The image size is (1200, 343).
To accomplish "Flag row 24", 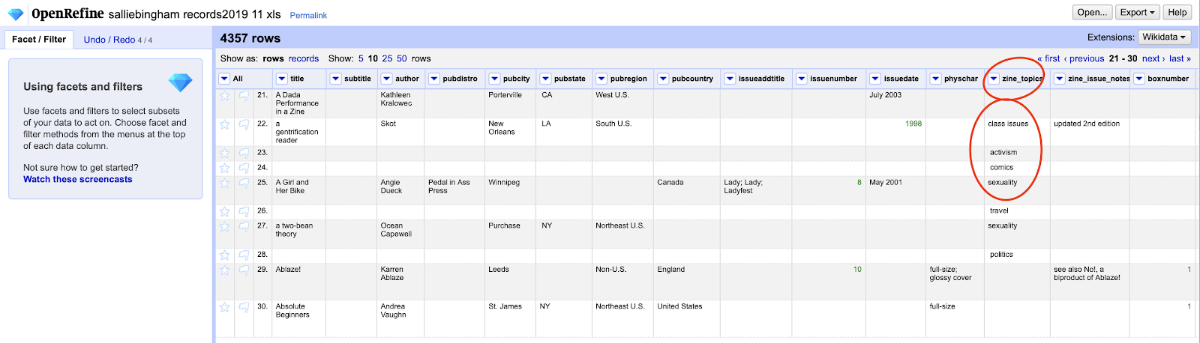I will [x=244, y=168].
